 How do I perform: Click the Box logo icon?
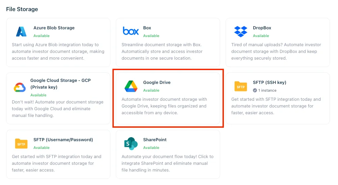click(131, 31)
